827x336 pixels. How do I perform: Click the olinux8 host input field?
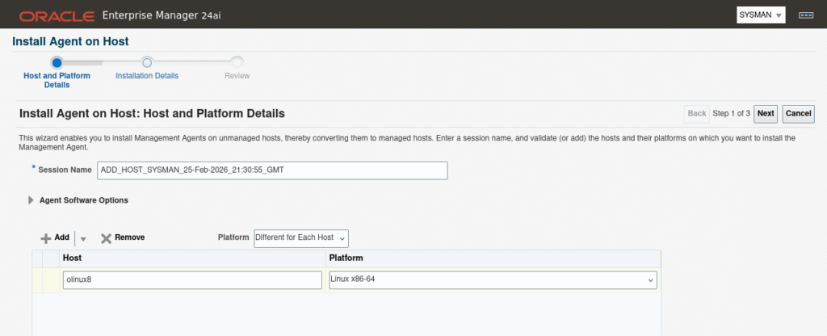click(192, 279)
